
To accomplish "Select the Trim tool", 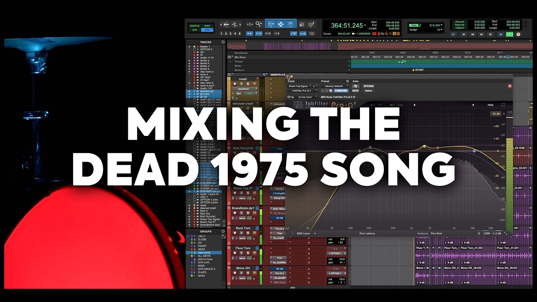I will point(271,24).
